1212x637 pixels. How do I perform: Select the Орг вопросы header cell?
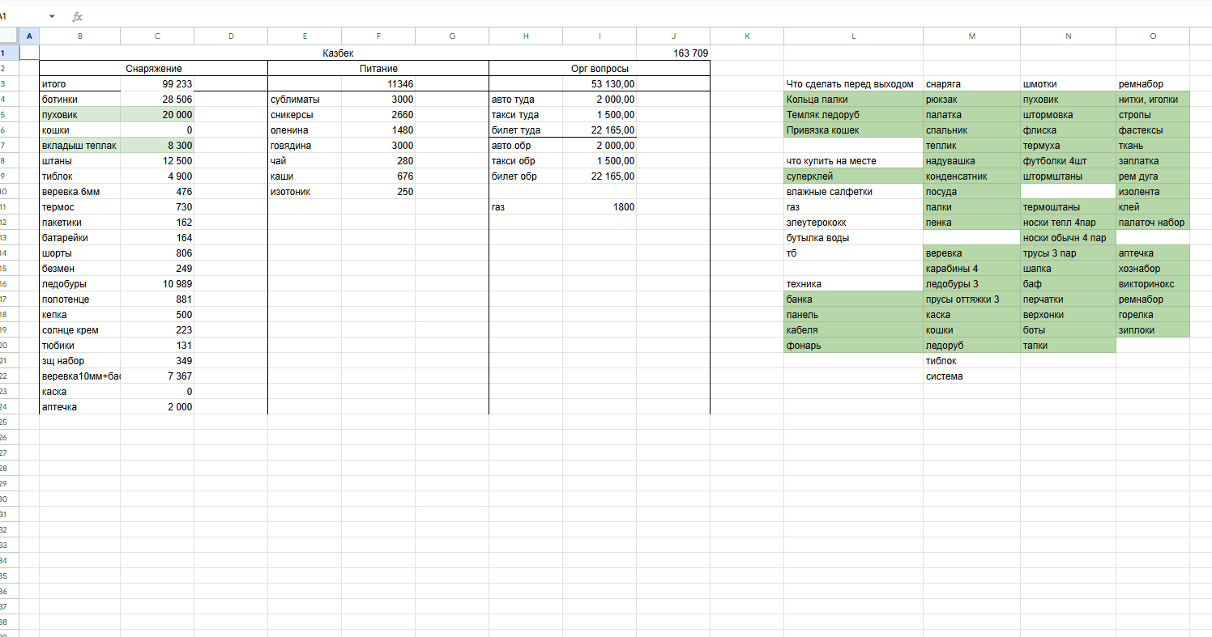coord(600,69)
